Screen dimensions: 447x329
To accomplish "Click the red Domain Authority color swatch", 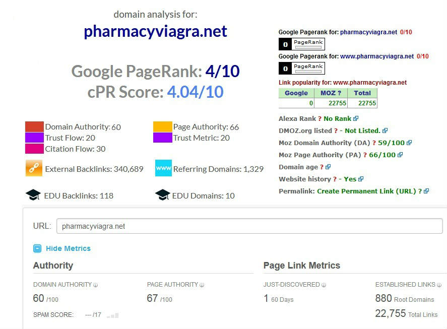I will [x=34, y=126].
